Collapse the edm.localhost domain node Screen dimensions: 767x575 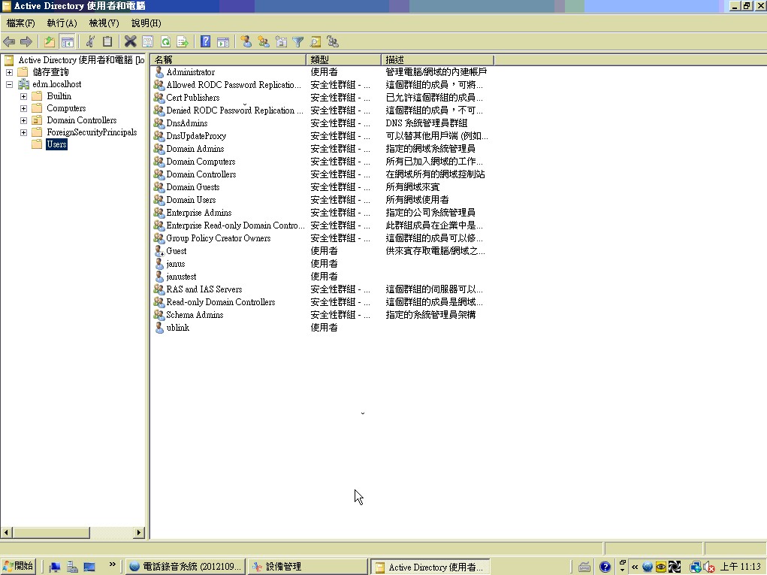[x=9, y=84]
